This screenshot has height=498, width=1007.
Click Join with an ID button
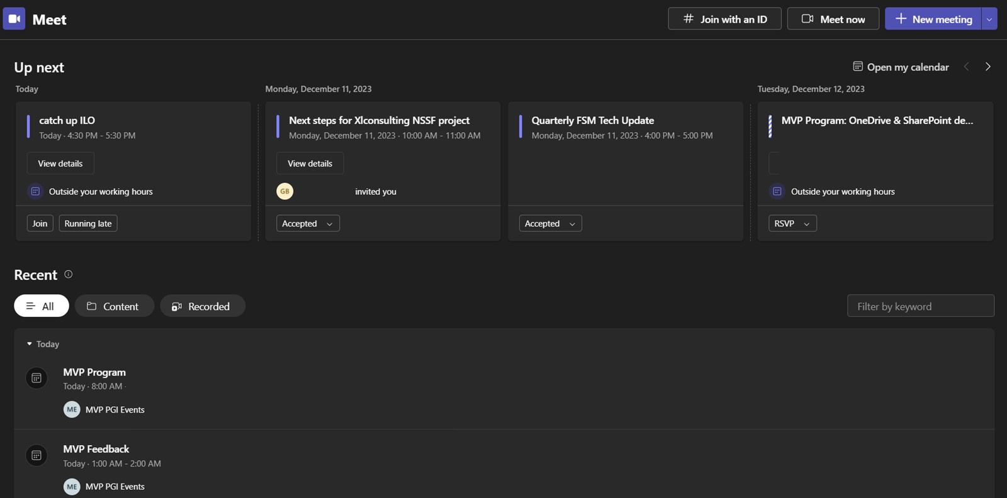tap(724, 19)
